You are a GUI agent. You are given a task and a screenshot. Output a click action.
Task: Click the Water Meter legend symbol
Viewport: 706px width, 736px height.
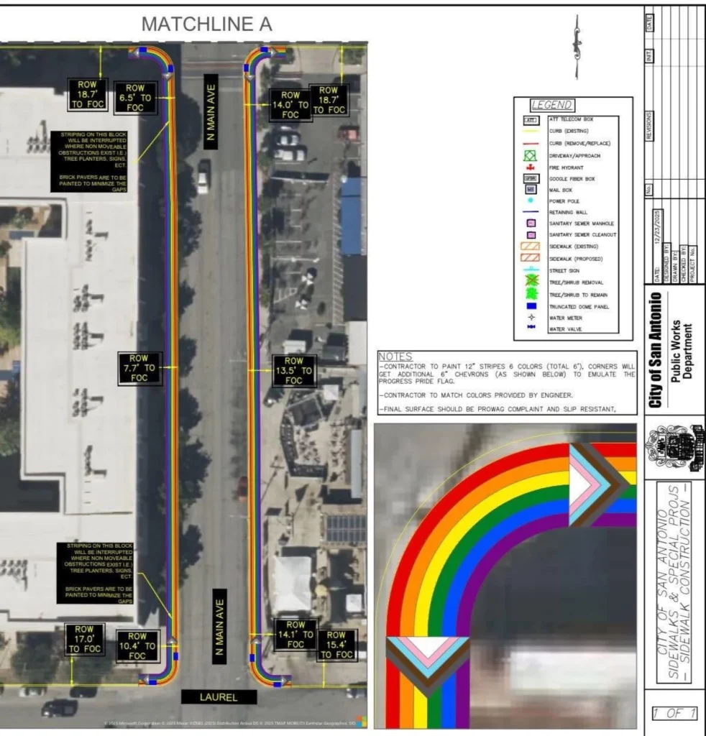coord(531,318)
